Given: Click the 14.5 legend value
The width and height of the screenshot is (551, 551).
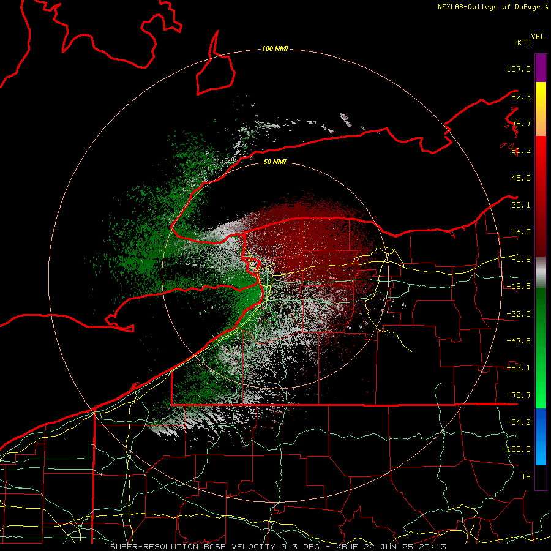Looking at the screenshot, I should [x=521, y=232].
